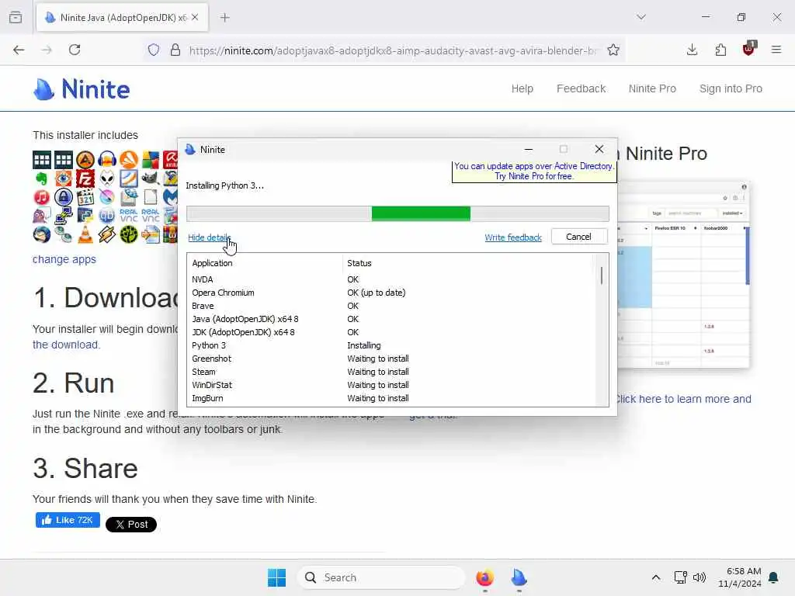
Task: Click the Facebook Like 72K button
Action: [x=68, y=520]
